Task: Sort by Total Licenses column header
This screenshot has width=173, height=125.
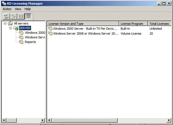Action: tap(159, 23)
